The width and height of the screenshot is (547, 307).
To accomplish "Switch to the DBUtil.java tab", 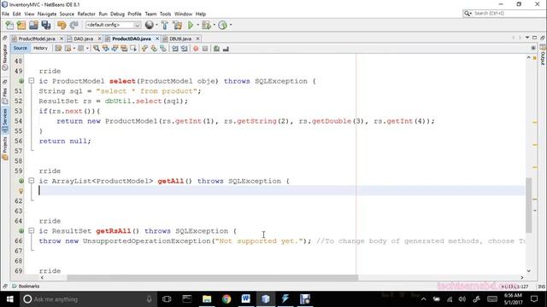I will (x=180, y=38).
